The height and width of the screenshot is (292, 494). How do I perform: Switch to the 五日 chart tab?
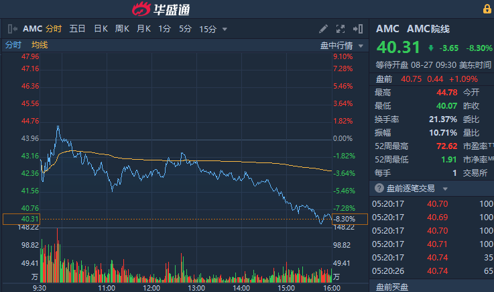(x=77, y=29)
